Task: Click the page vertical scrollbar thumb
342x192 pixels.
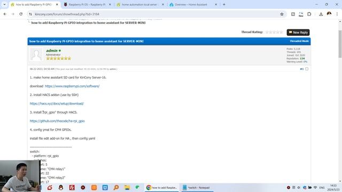Action: 340,44
